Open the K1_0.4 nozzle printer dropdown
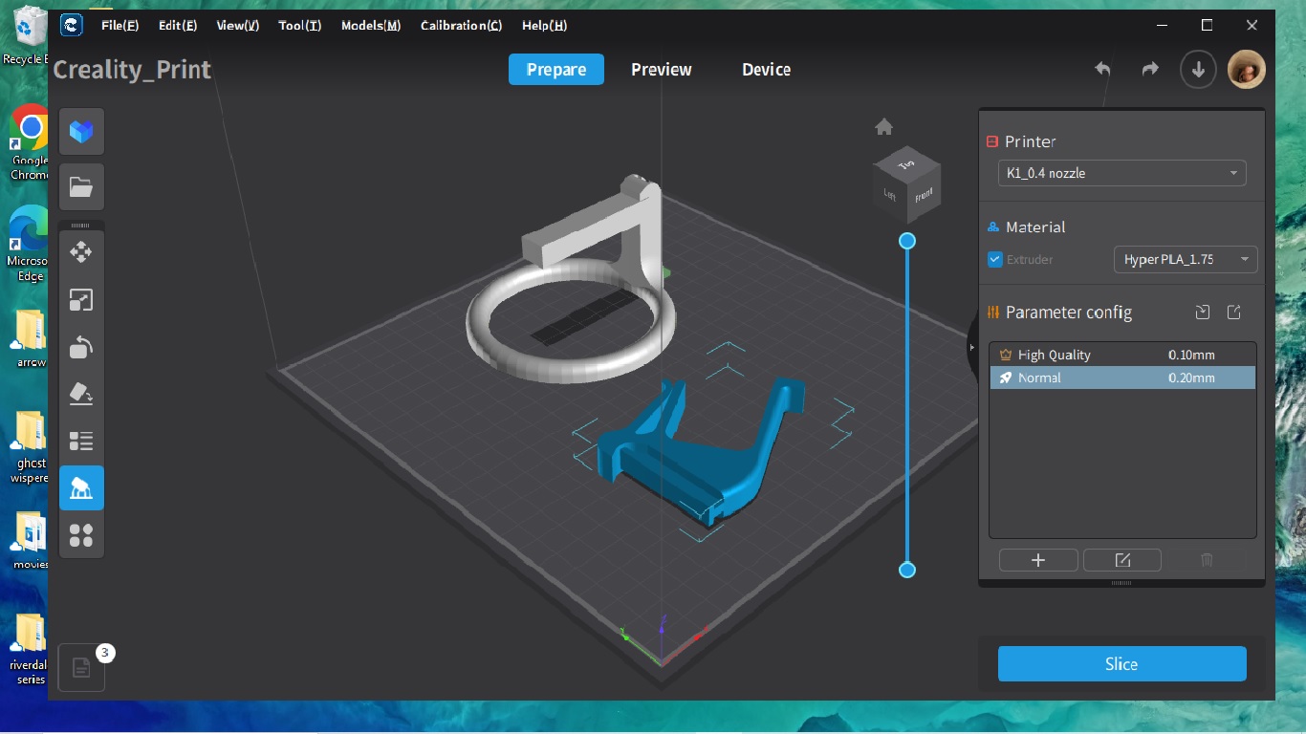This screenshot has height=734, width=1306. coord(1121,173)
